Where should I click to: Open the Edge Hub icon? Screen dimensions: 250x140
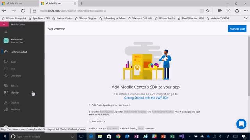click(220, 11)
